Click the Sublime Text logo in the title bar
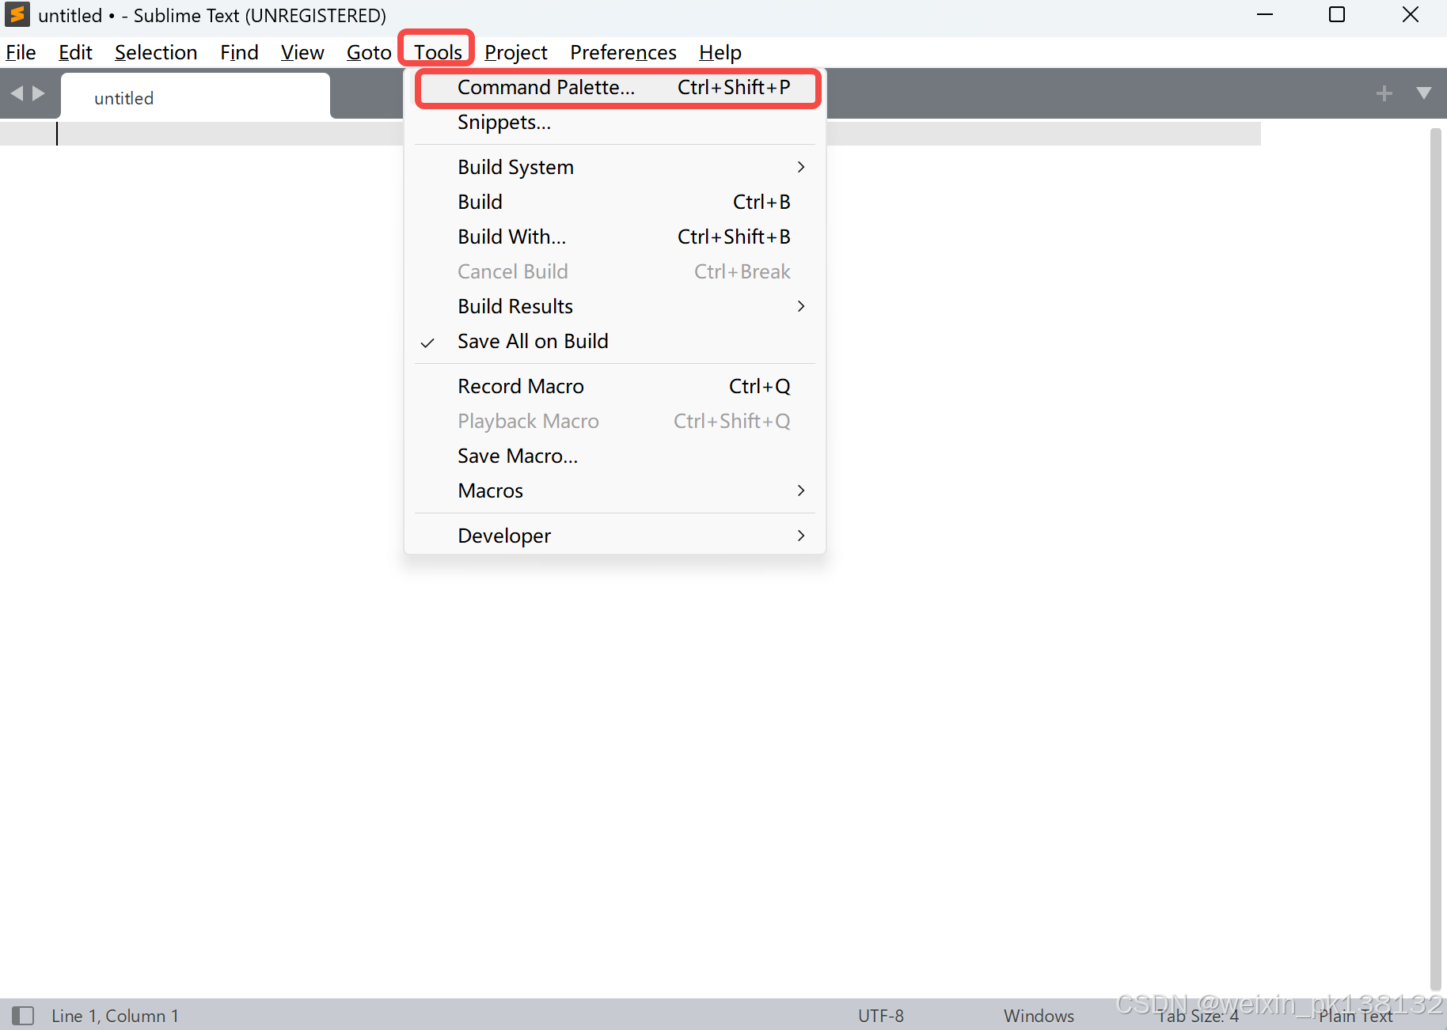 coord(17,14)
